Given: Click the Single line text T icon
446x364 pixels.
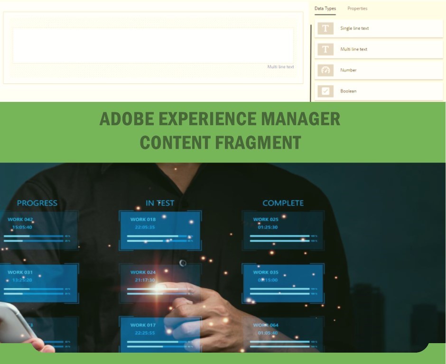Looking at the screenshot, I should [325, 28].
